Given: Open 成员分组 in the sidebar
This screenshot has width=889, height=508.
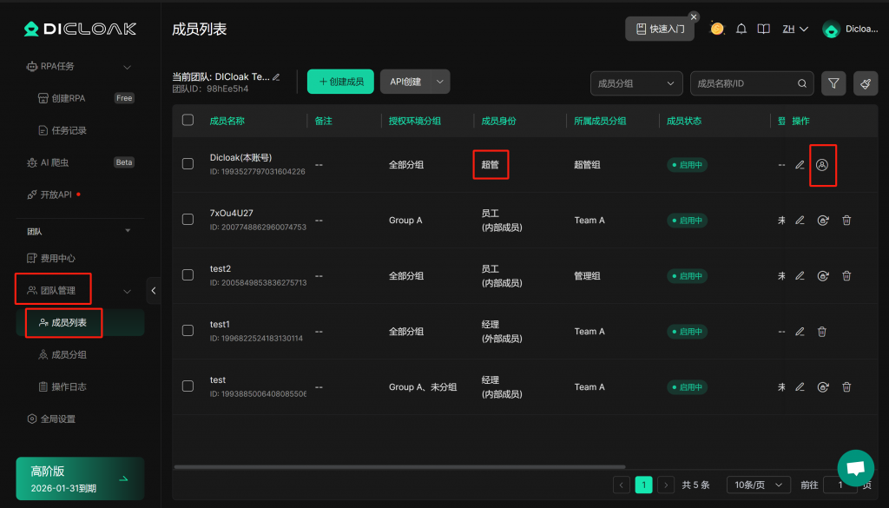Looking at the screenshot, I should 69,354.
